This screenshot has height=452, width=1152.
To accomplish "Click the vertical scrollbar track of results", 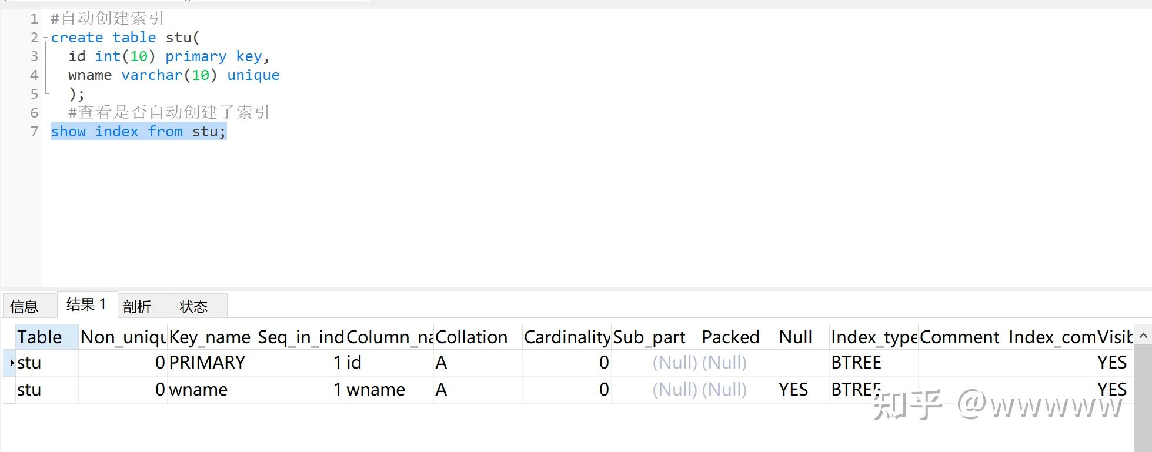I will tap(1143, 399).
